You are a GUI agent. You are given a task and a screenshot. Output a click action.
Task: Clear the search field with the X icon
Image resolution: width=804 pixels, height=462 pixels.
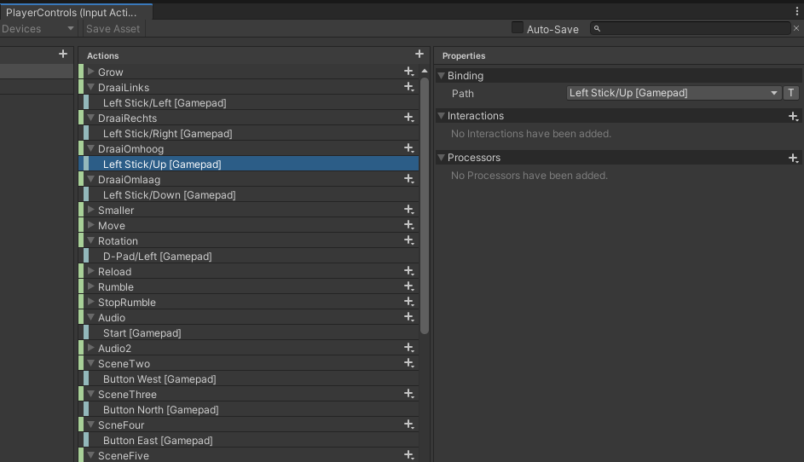point(797,29)
